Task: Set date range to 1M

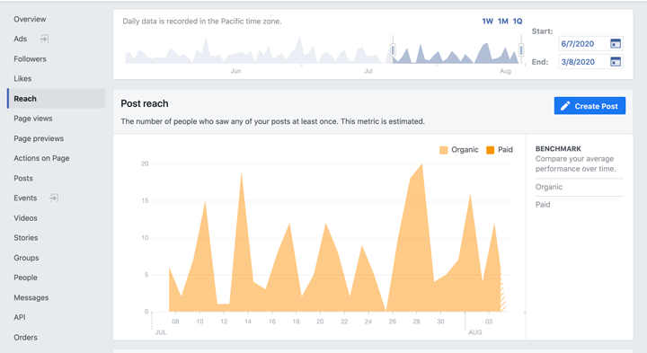Action: coord(502,21)
